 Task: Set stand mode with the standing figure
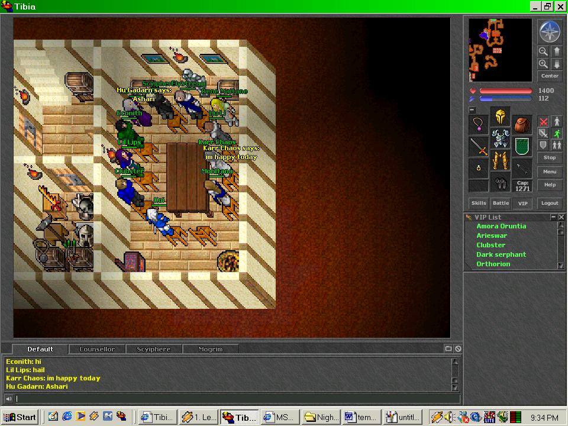(x=557, y=121)
